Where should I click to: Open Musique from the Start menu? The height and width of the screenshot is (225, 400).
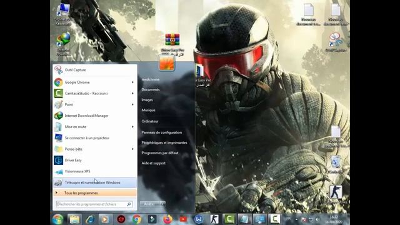(148, 110)
